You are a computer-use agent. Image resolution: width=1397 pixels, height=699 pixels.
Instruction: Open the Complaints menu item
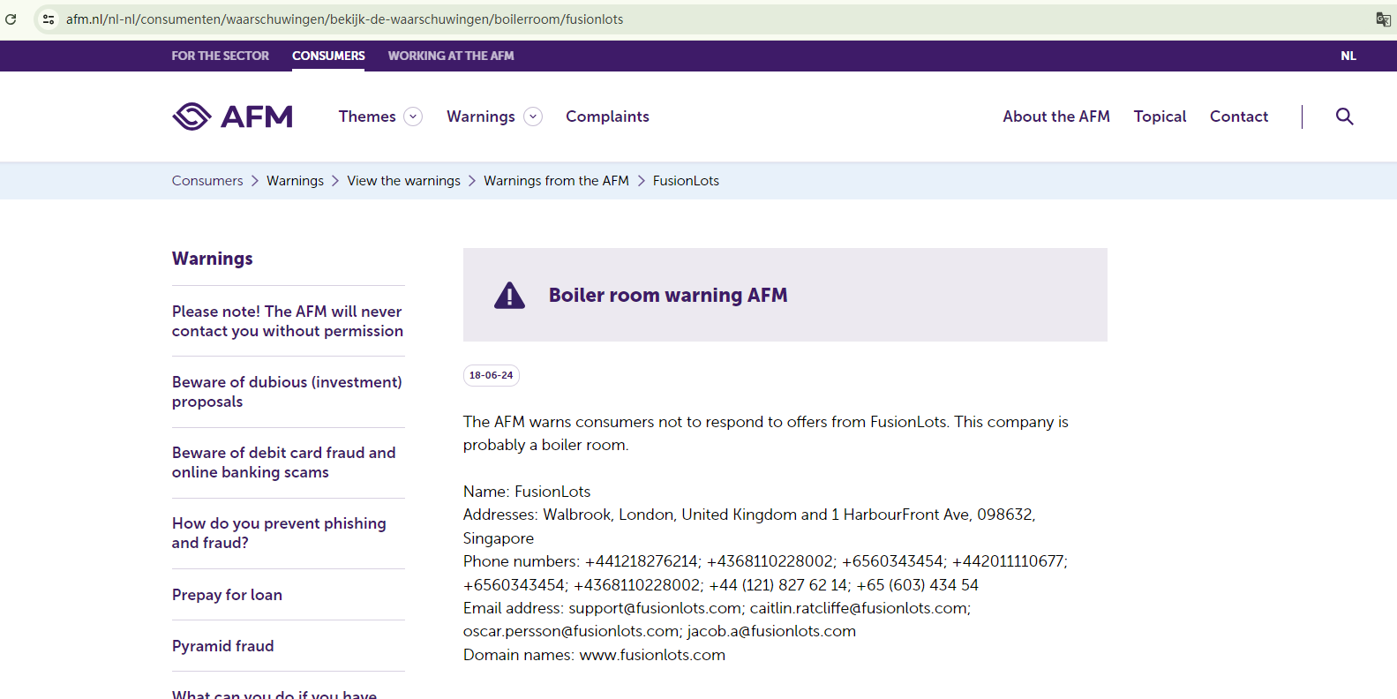click(607, 116)
